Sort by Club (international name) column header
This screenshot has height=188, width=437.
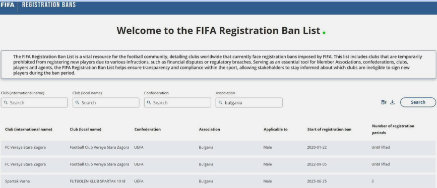pos(29,130)
